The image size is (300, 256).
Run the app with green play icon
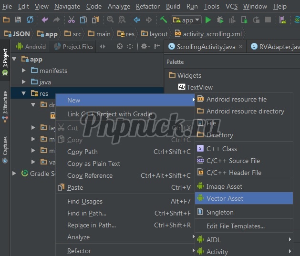208,20
